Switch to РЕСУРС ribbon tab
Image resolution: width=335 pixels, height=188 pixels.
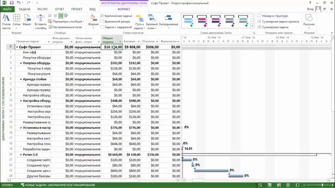(x=42, y=9)
